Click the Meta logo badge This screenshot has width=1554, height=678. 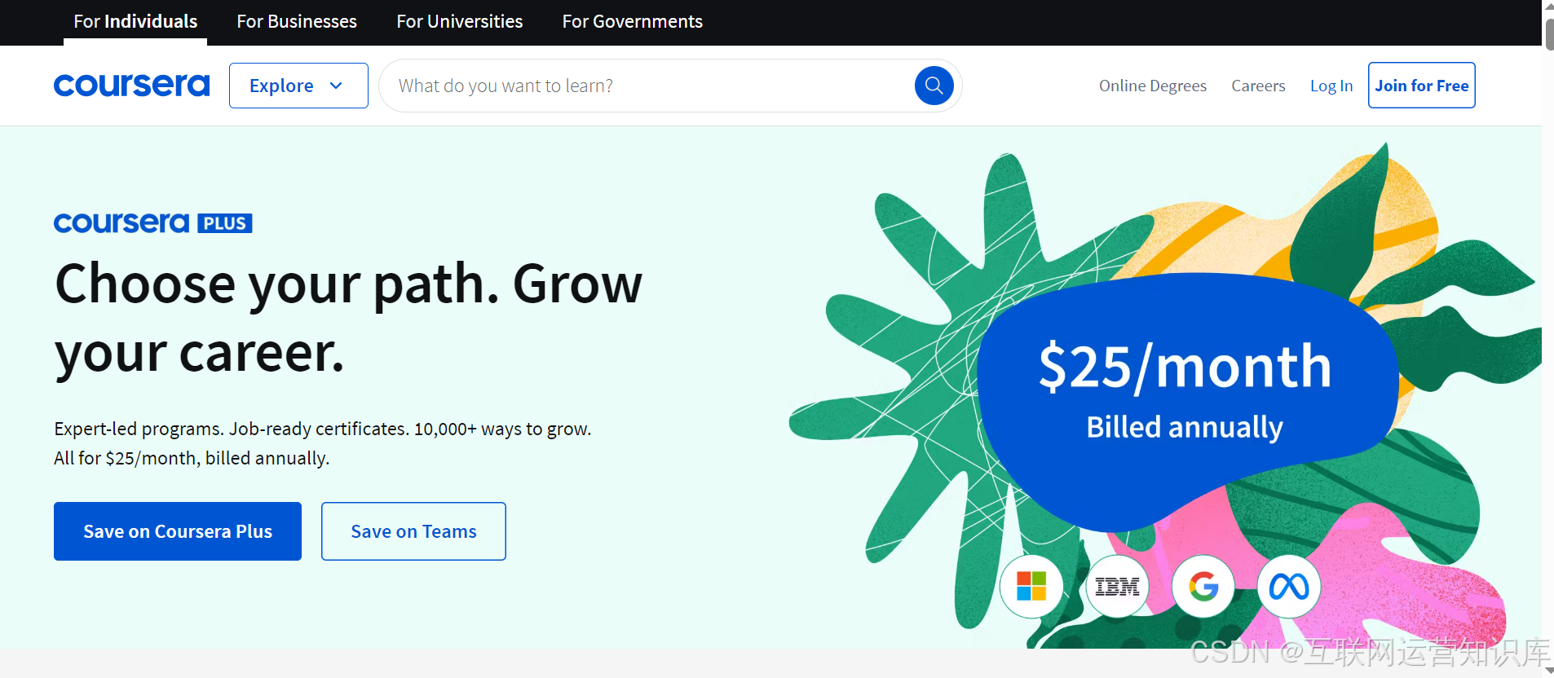1288,586
